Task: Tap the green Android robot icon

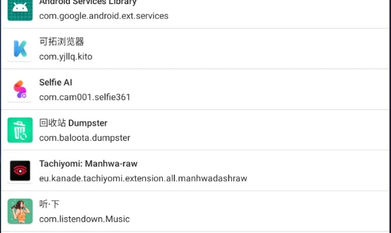Action: [20, 9]
